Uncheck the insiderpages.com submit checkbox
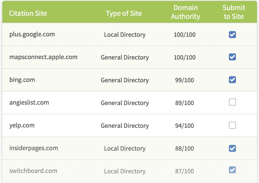Viewport: 259px width, 183px height. pyautogui.click(x=232, y=148)
